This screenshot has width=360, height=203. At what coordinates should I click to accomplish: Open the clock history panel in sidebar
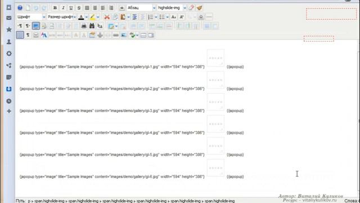pyautogui.click(x=9, y=101)
